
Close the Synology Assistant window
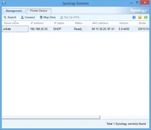click(145, 2)
